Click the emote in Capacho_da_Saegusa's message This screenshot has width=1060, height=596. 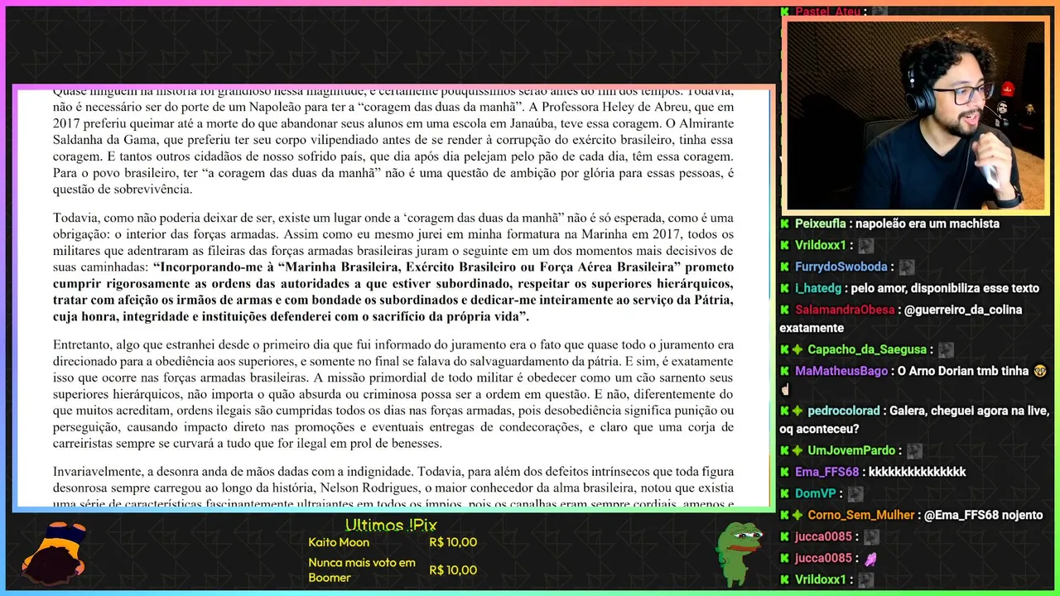pos(946,350)
